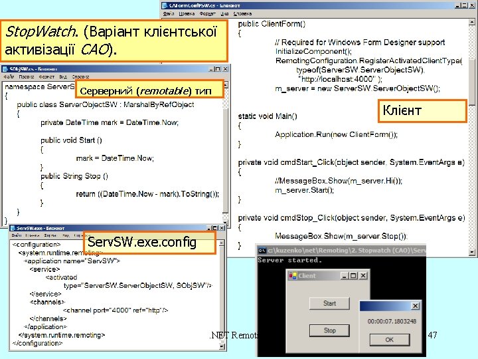The image size is (478, 359).
Task: Click Notepad icon in SObjSW.cs title bar
Action: (5, 69)
